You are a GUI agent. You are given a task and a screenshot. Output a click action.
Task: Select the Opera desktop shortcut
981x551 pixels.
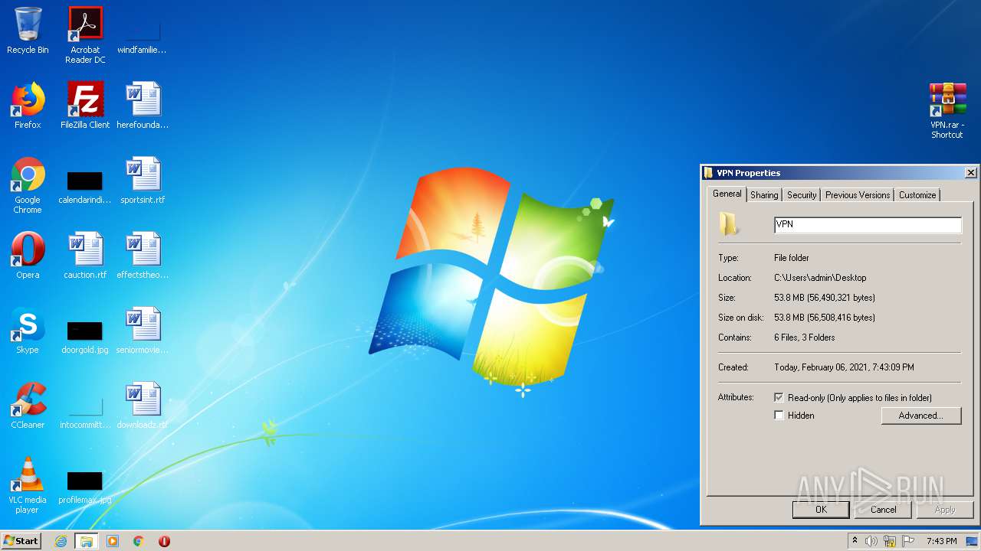pos(28,256)
